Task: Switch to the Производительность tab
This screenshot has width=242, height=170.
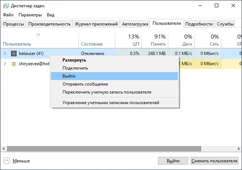Action: (49, 24)
